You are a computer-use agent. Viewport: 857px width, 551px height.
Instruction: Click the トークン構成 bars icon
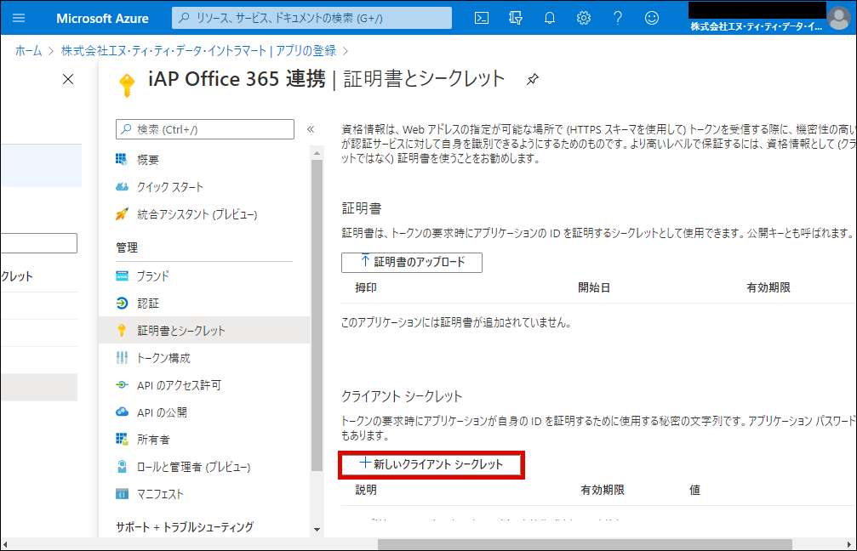click(122, 358)
